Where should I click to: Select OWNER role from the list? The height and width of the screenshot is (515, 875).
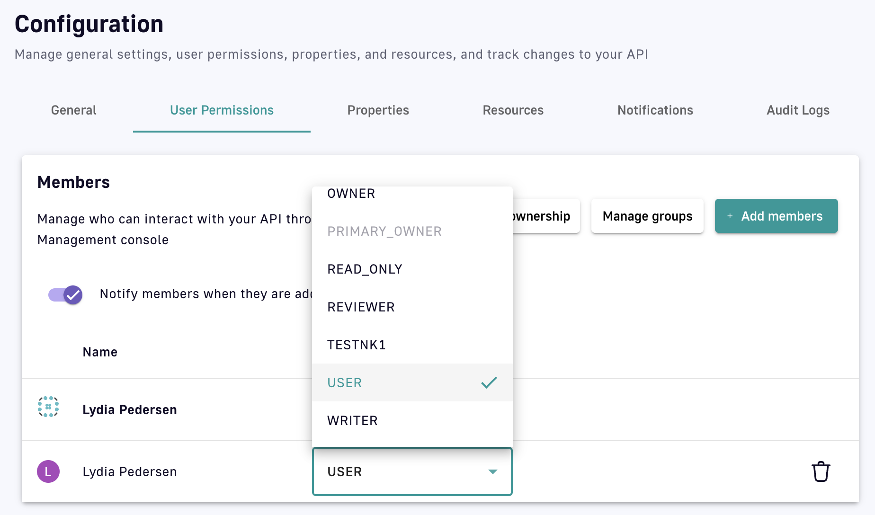[351, 194]
